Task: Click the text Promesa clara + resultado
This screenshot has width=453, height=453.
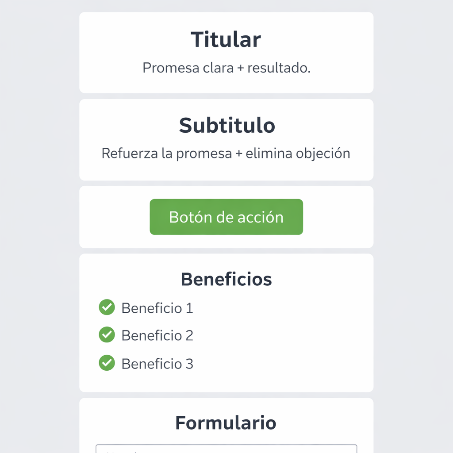Action: pos(226,68)
